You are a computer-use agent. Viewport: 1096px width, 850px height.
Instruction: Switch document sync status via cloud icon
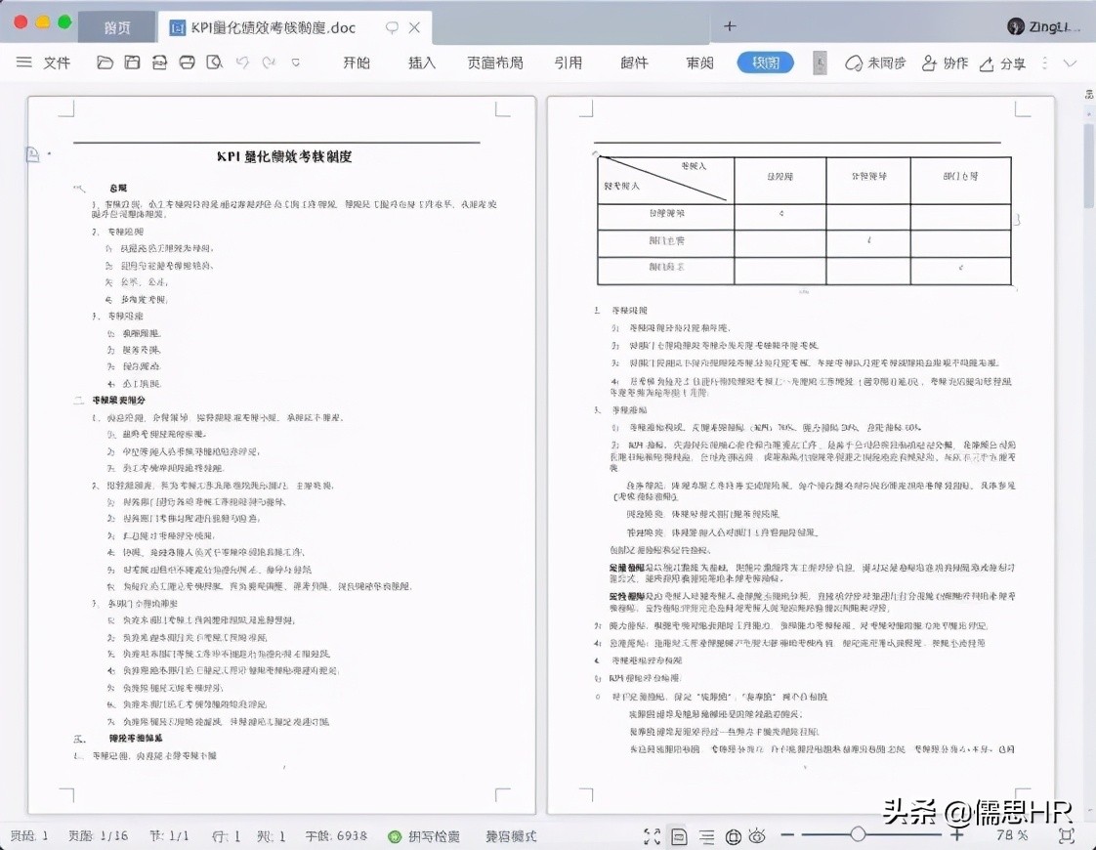[877, 62]
